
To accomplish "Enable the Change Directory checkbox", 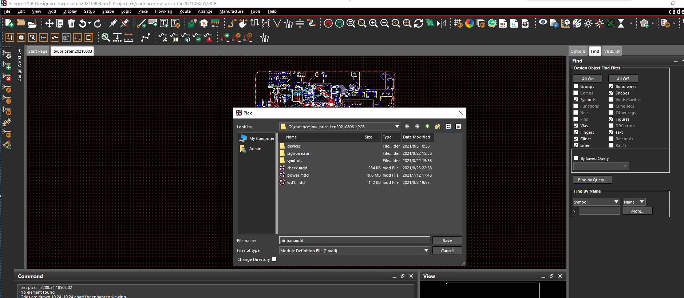I will 274,259.
